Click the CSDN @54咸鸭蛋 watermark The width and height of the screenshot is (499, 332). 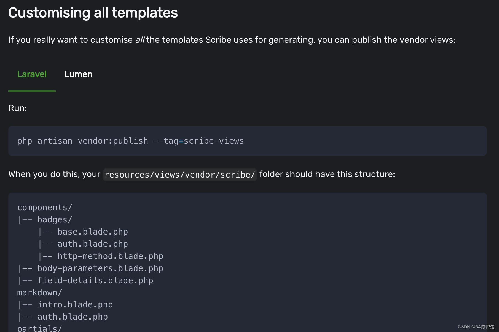click(476, 327)
